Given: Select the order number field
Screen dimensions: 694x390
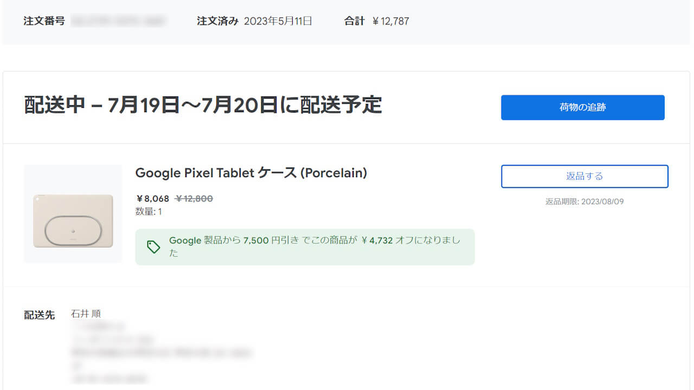Looking at the screenshot, I should coord(120,21).
